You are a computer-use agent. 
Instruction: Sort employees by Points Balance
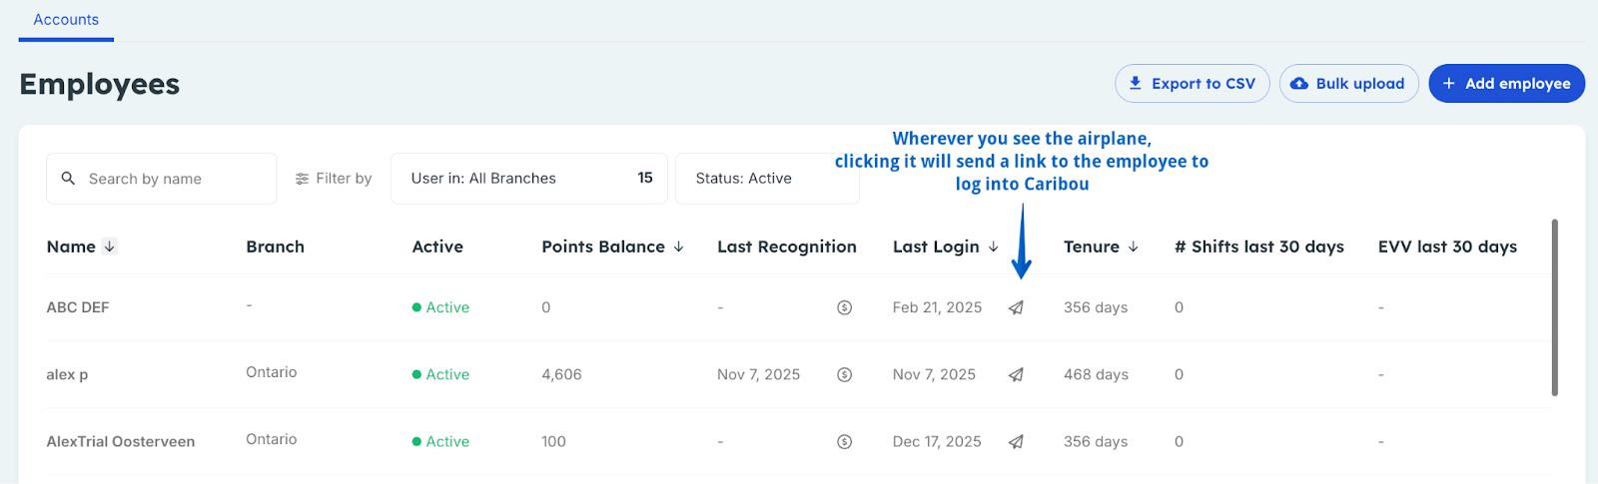[678, 246]
